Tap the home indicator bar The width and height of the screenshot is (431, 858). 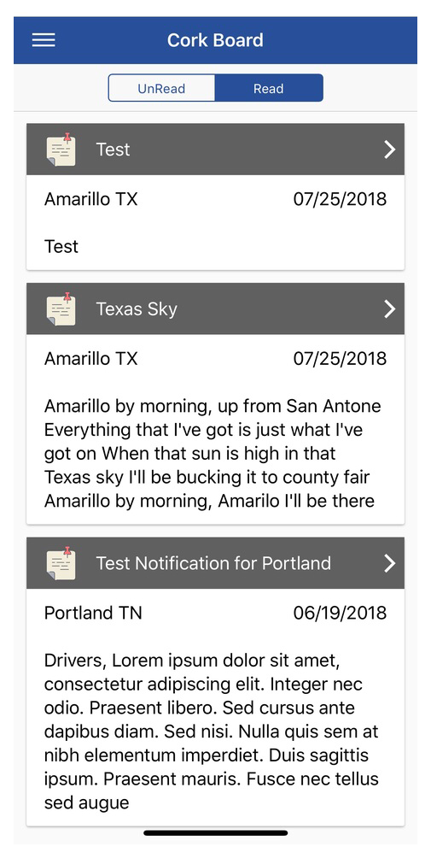click(216, 833)
